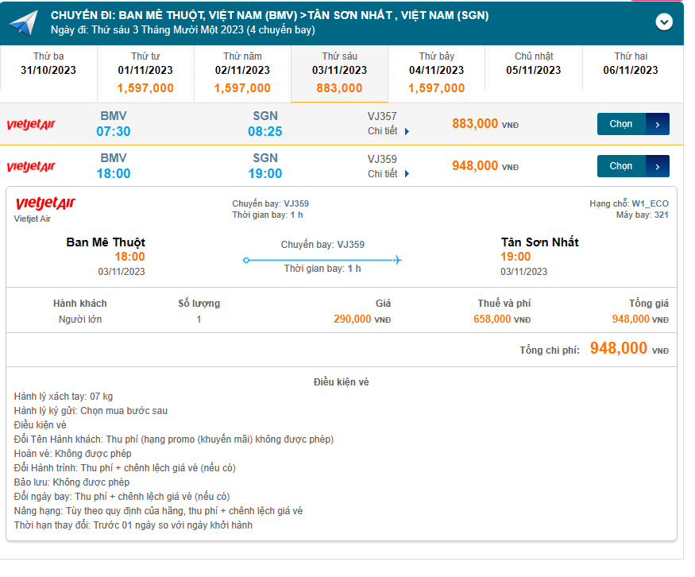This screenshot has width=695, height=577.
Task: Click the arrow icon on VJ357 Chọn button
Action: (658, 124)
